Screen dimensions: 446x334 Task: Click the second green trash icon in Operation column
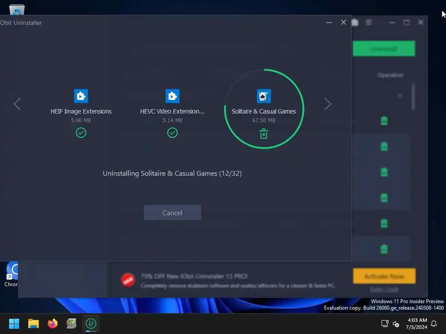point(384,147)
